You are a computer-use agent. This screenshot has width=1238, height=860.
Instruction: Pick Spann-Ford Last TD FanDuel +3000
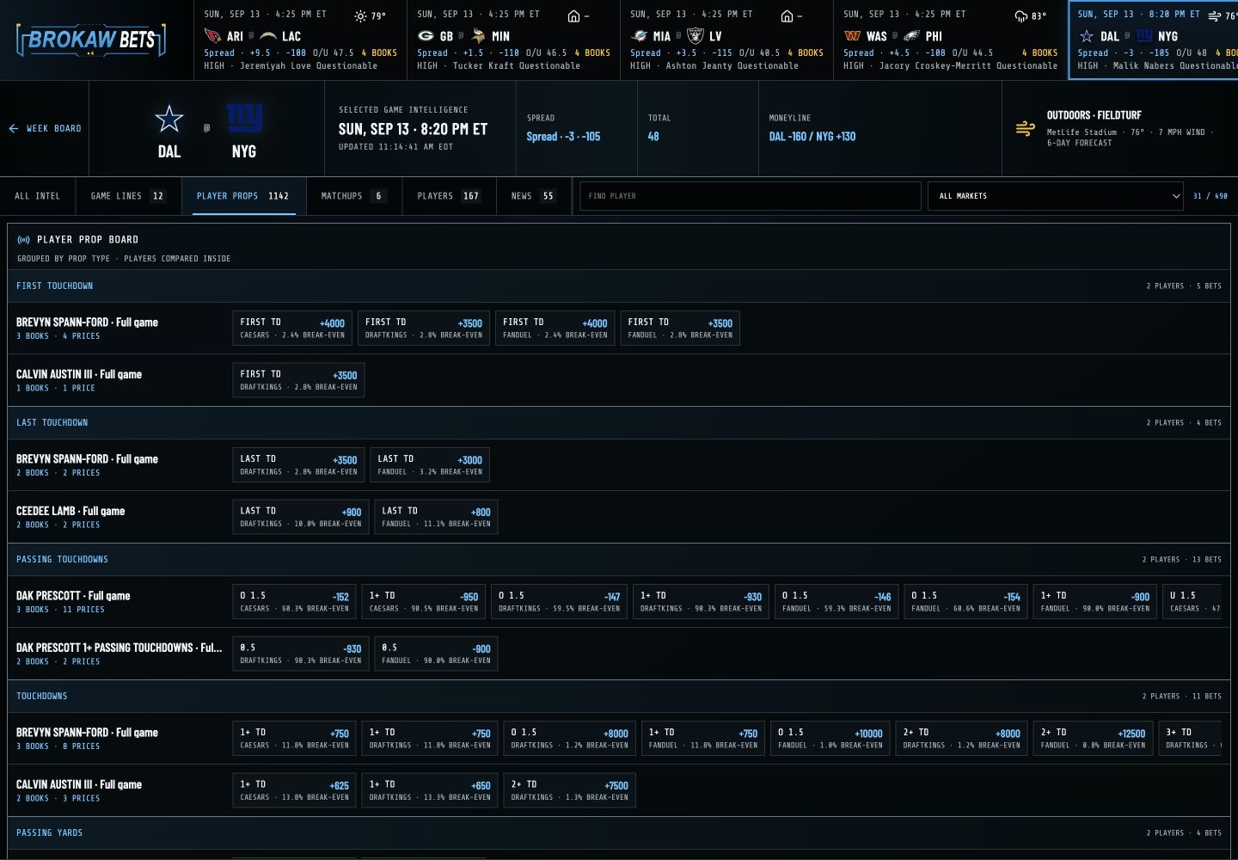point(430,464)
